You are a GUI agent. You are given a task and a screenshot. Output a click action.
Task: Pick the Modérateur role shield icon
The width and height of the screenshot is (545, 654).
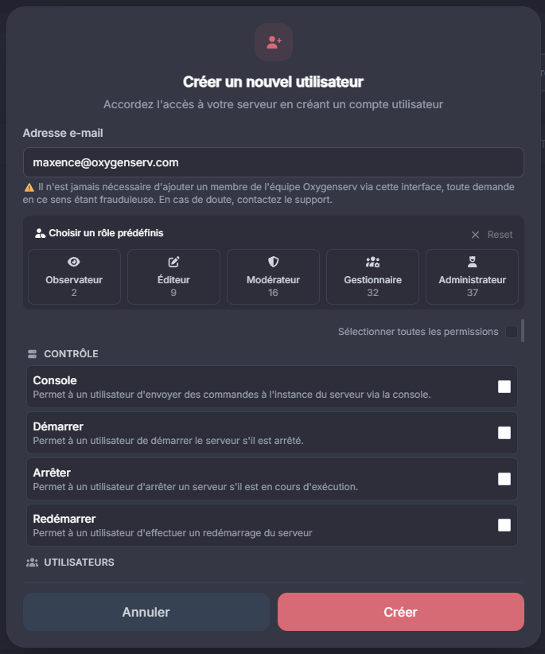273,262
